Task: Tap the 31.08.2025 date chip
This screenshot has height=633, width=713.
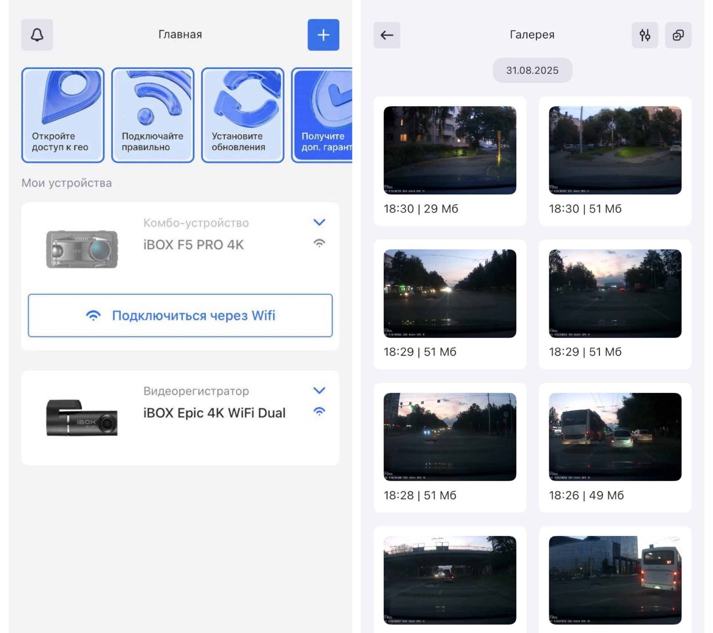Action: tap(532, 70)
